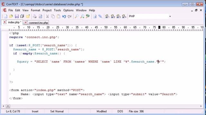Click the 'if (!empty($search_name))' line
The width and height of the screenshot is (206, 115).
point(39,54)
